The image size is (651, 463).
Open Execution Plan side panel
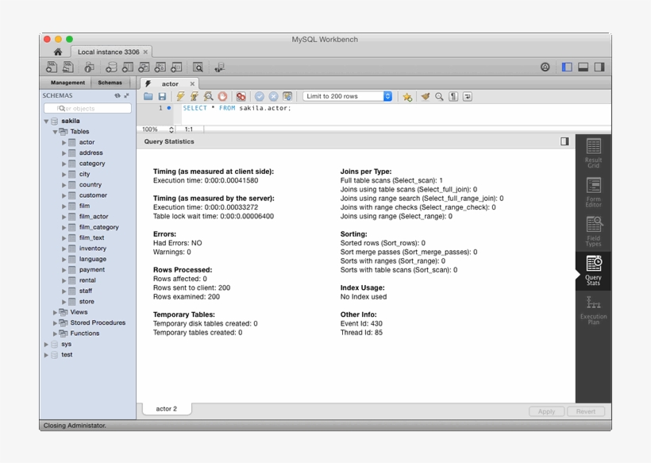[x=593, y=311]
